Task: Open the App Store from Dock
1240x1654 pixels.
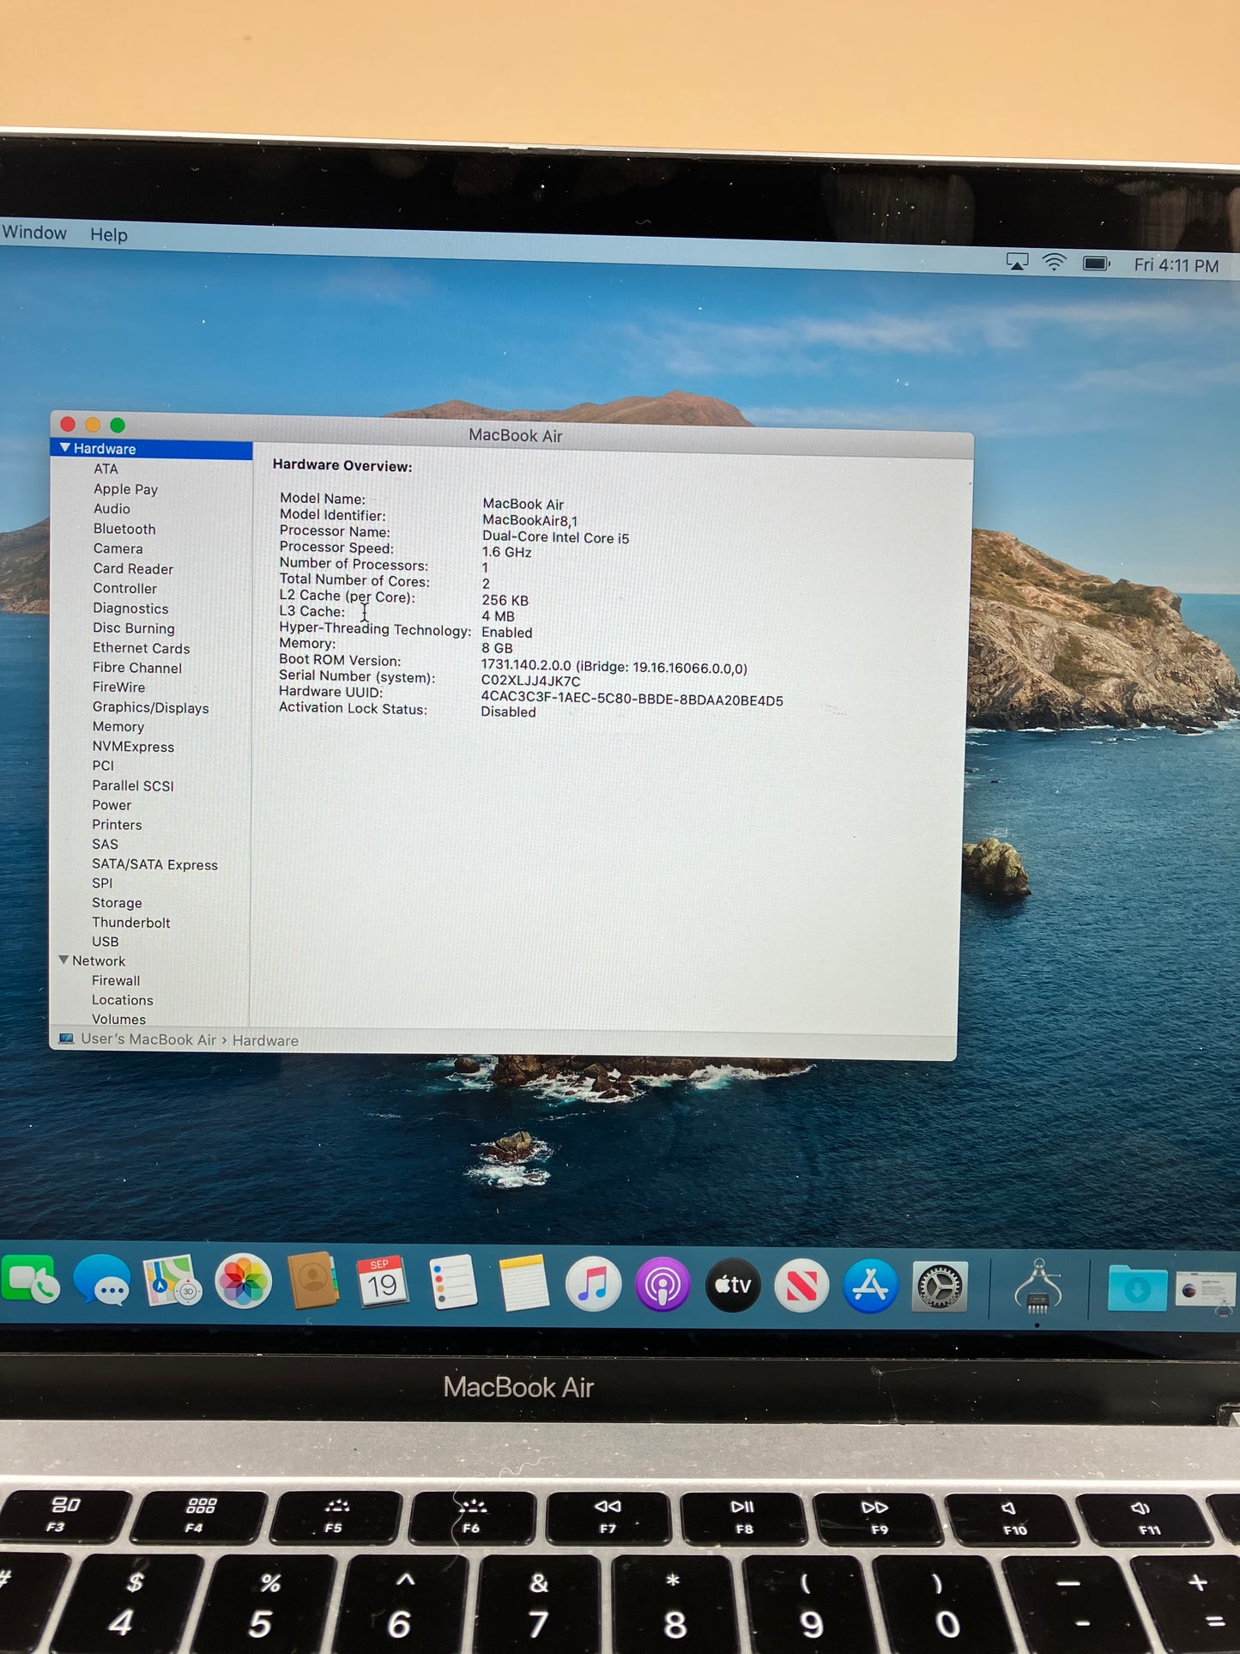Action: [x=870, y=1286]
